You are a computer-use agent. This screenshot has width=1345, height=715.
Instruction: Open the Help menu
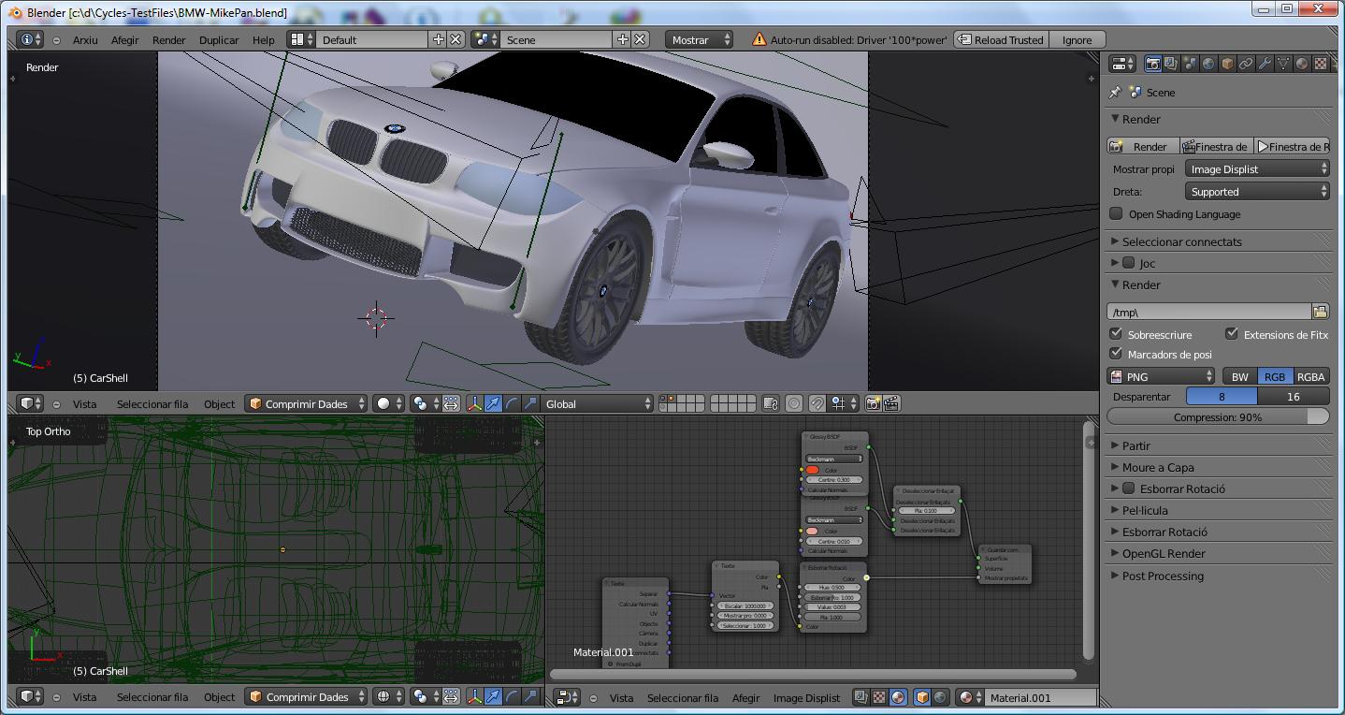pos(264,40)
